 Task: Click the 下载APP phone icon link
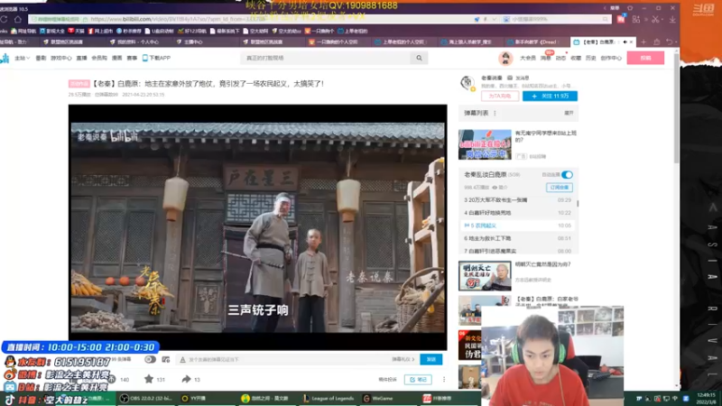click(156, 58)
